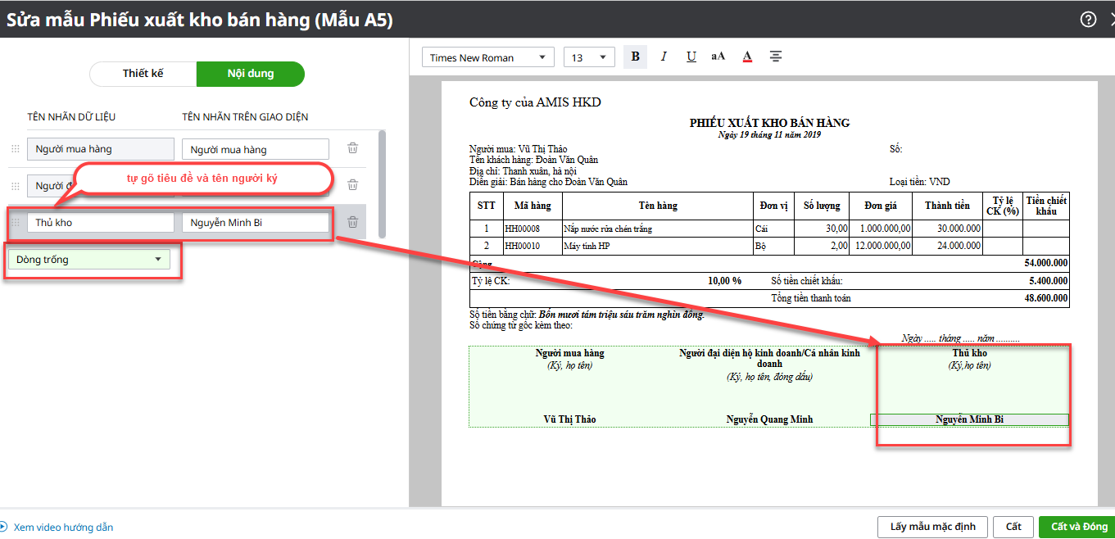Delete the Thủ kho row
Viewport: 1115px width, 539px height.
tap(352, 222)
